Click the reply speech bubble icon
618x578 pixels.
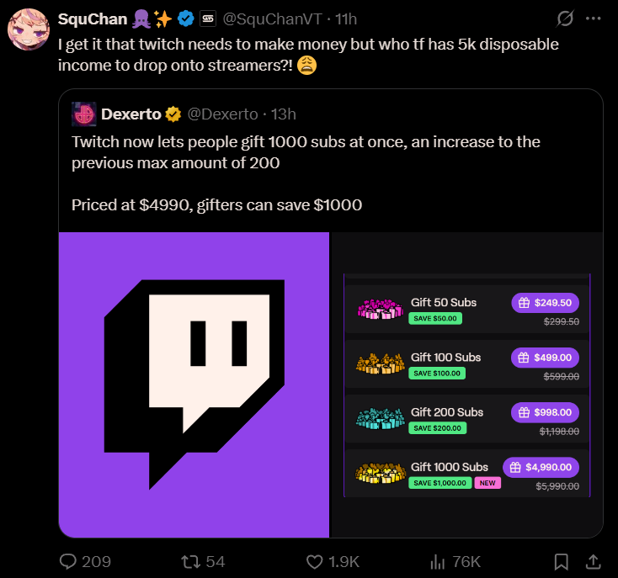click(x=68, y=561)
